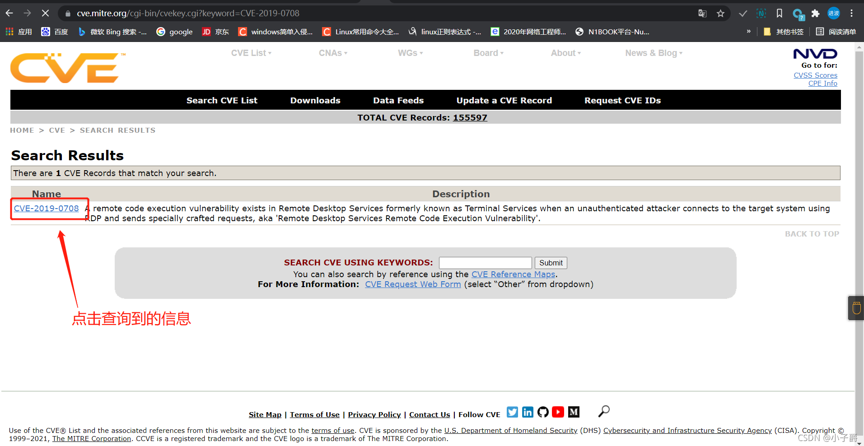Click the Submit search button
Image resolution: width=864 pixels, height=446 pixels.
pyautogui.click(x=551, y=263)
